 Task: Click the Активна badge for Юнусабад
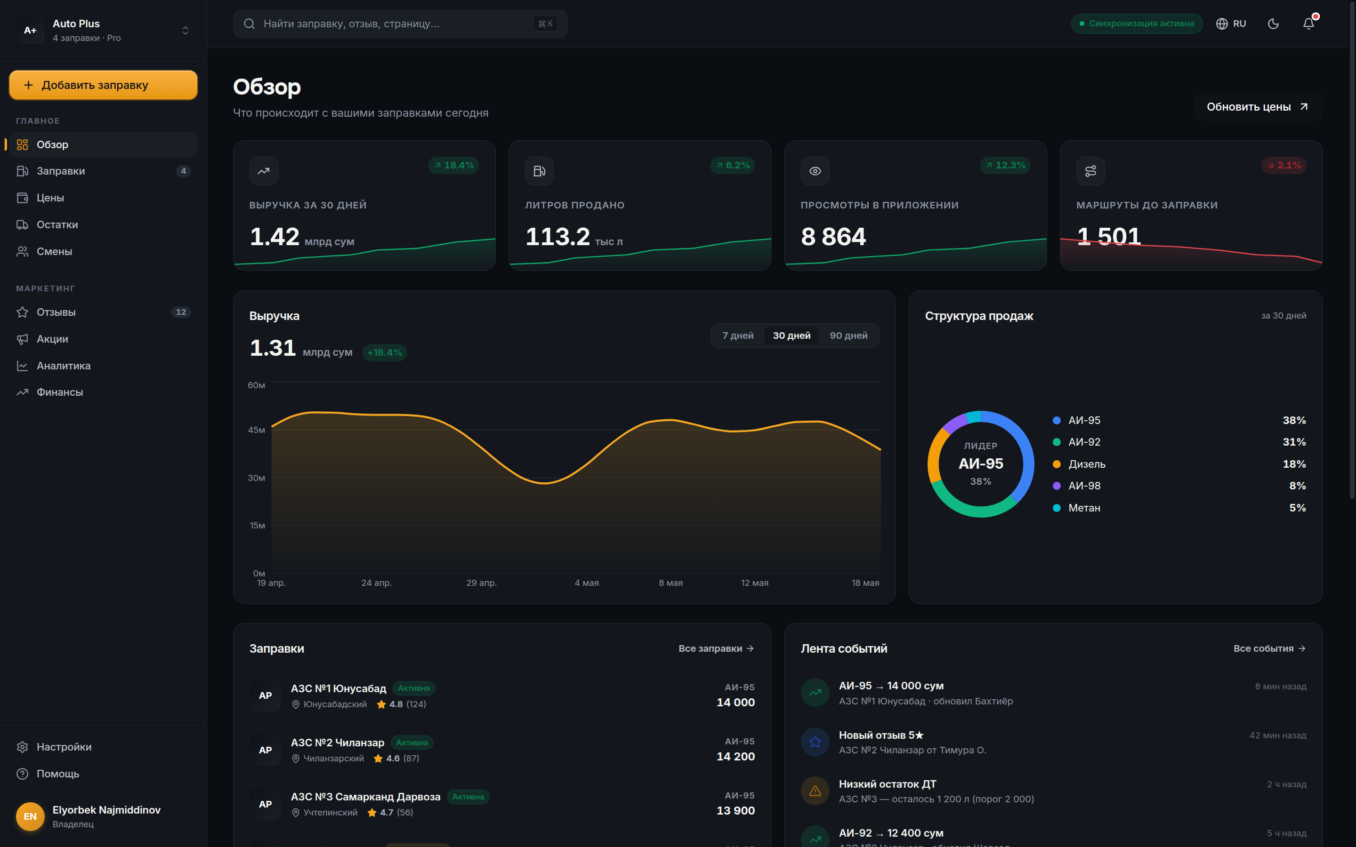tap(413, 688)
